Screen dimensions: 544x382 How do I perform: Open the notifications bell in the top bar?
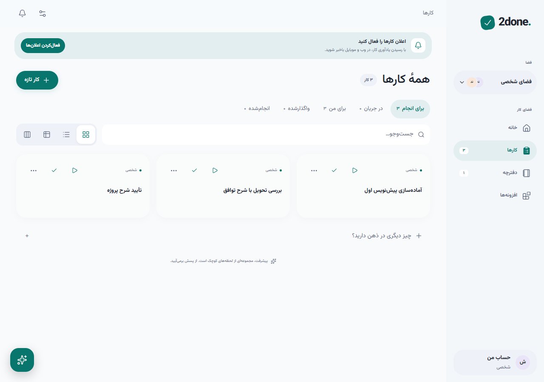pos(23,13)
